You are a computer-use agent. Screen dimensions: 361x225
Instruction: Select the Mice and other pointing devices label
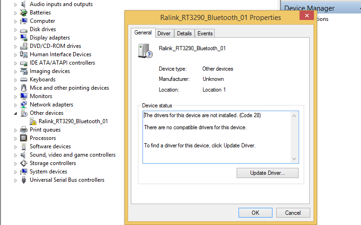69,88
